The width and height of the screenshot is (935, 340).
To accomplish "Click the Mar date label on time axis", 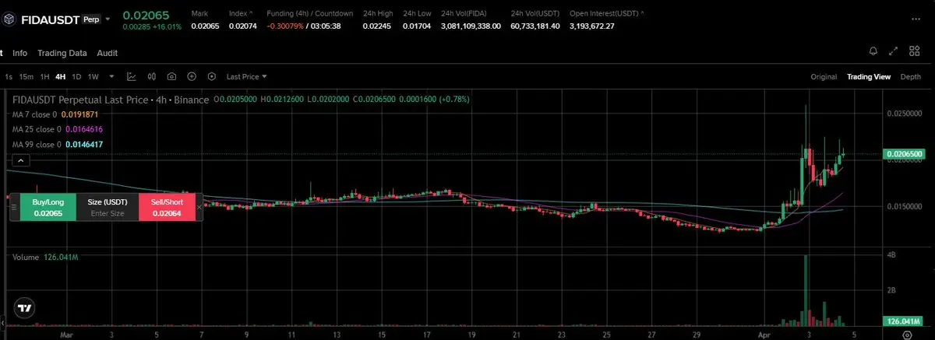I will pos(66,334).
